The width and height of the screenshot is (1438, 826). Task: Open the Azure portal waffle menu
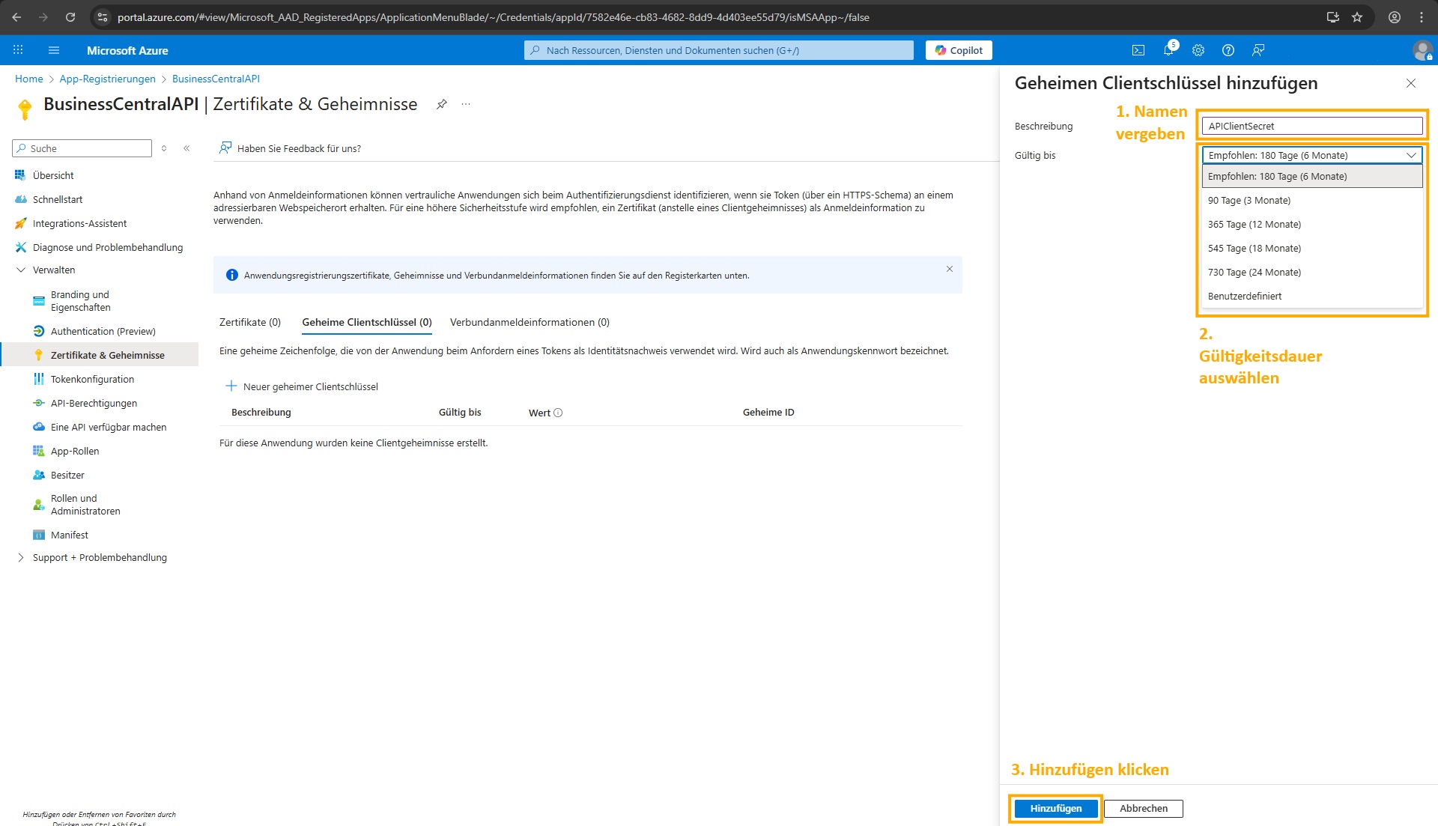(x=18, y=50)
